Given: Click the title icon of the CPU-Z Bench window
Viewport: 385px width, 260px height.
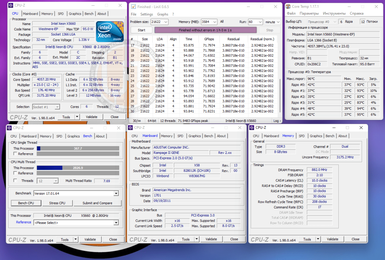Looking at the screenshot, I should (x=10, y=128).
